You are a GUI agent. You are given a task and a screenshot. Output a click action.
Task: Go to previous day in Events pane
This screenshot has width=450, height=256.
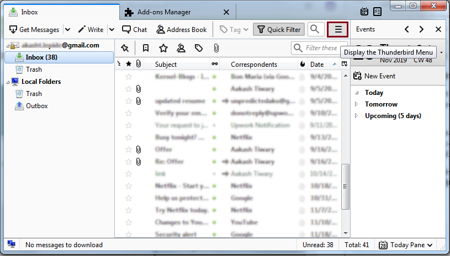tap(407, 29)
